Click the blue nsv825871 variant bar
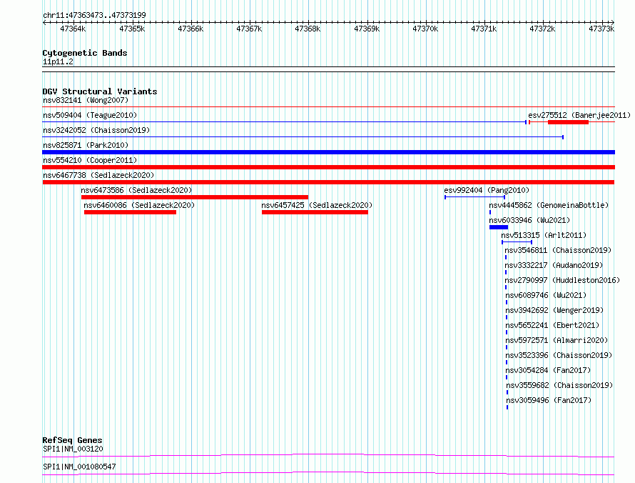The width and height of the screenshot is (635, 483). tap(328, 152)
